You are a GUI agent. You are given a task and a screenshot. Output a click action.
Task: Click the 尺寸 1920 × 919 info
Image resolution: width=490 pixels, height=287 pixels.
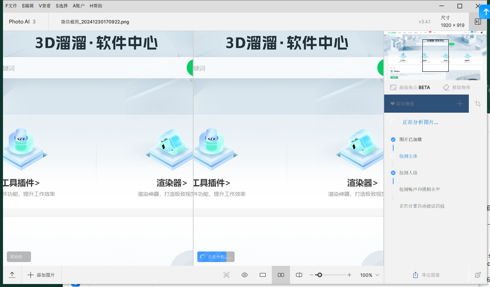click(453, 22)
